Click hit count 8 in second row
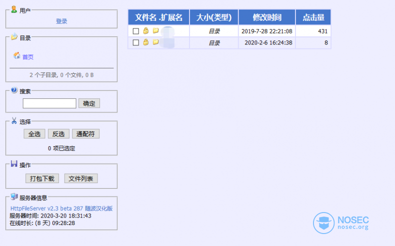This screenshot has height=246, width=395. point(326,43)
